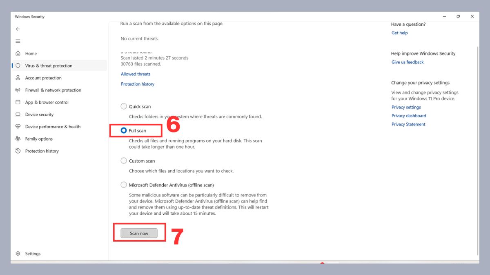Viewport: 490px width, 275px height.
Task: Click the Give us feedback link
Action: 408,62
